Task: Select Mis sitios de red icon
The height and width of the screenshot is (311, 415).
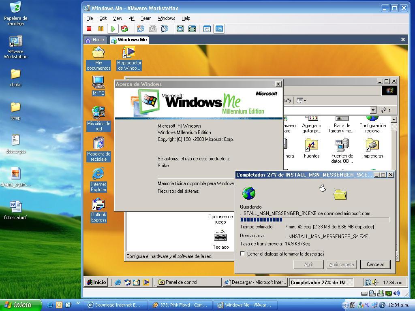Action: coord(98,119)
